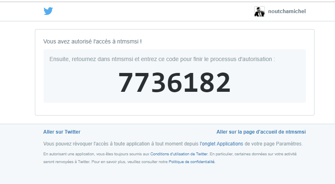335x184 pixels.
Task: Open Conditions d'utilisation de Twitter link
Action: [x=179, y=154]
